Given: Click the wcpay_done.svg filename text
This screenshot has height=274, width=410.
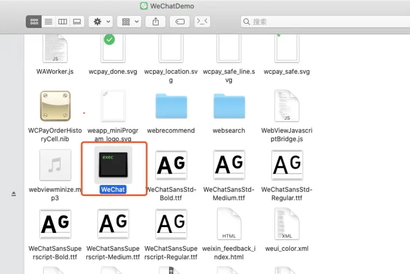Looking at the screenshot, I should 113,72.
